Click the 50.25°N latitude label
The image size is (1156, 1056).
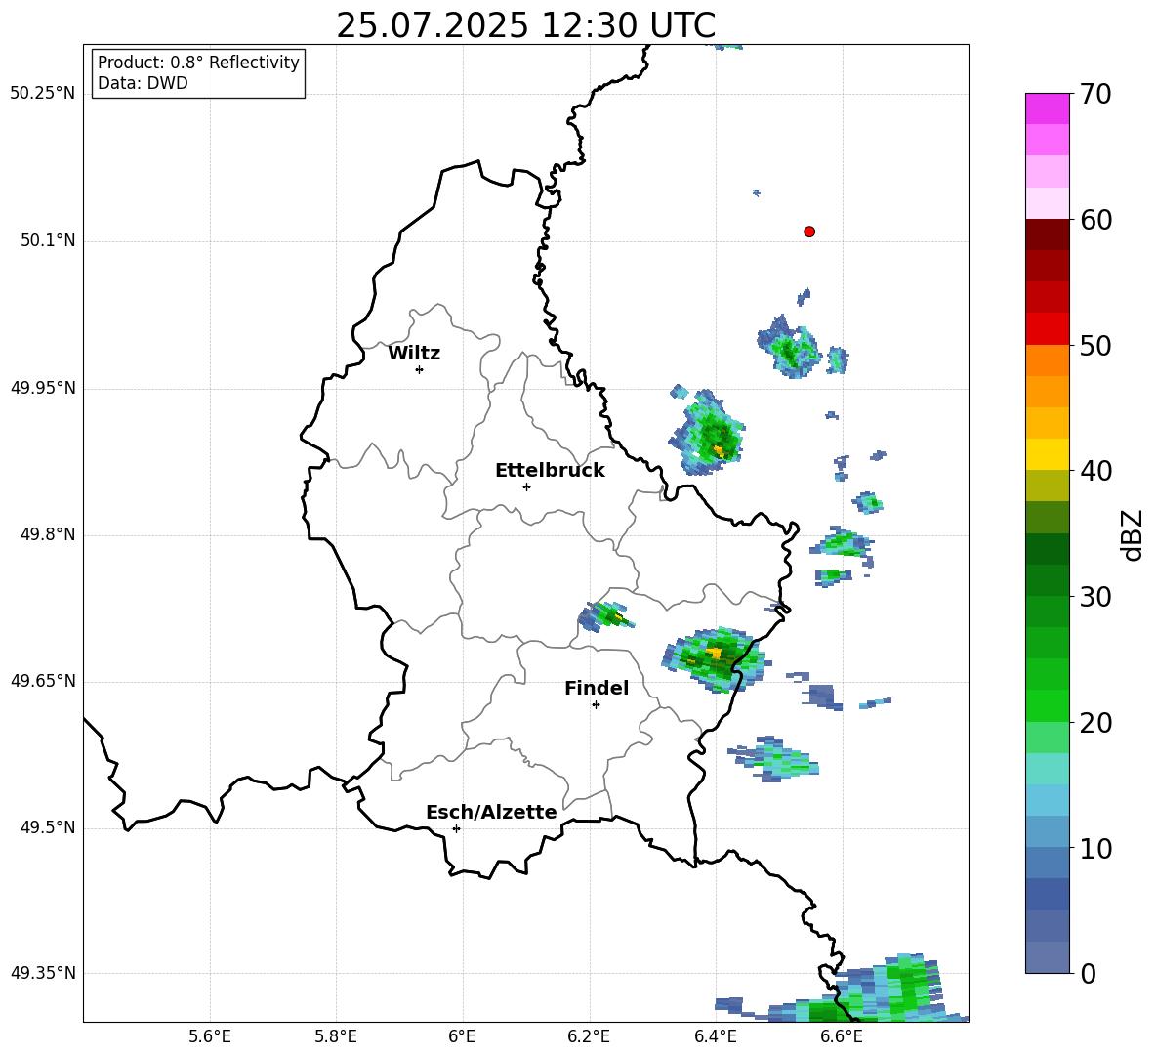43,94
